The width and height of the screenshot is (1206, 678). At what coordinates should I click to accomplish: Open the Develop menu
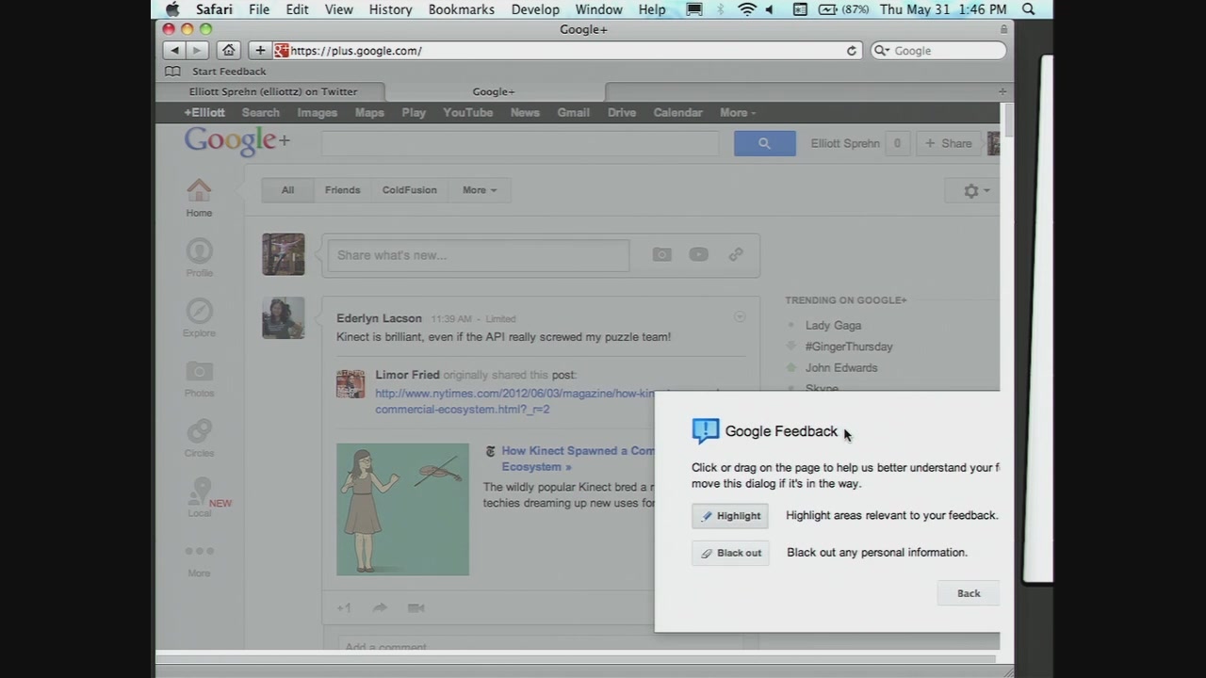(x=535, y=9)
